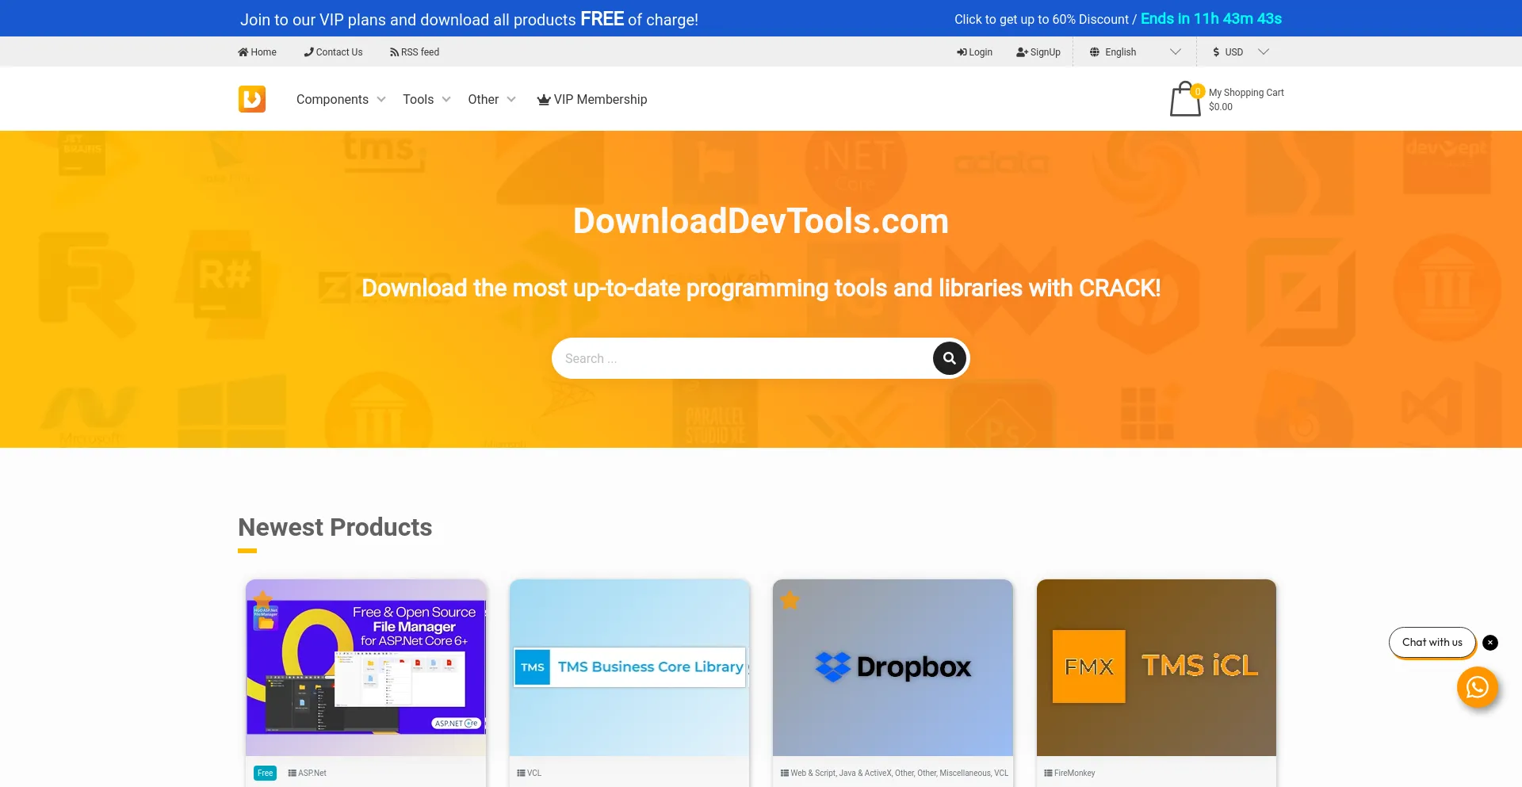This screenshot has height=787, width=1522.
Task: Click the countdown timer text
Action: (1211, 19)
